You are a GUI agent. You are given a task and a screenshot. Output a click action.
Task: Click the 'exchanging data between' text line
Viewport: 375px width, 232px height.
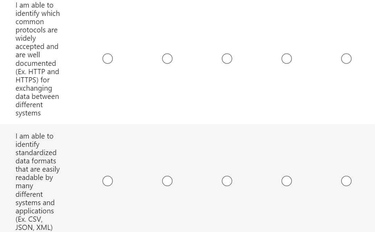pos(37,92)
